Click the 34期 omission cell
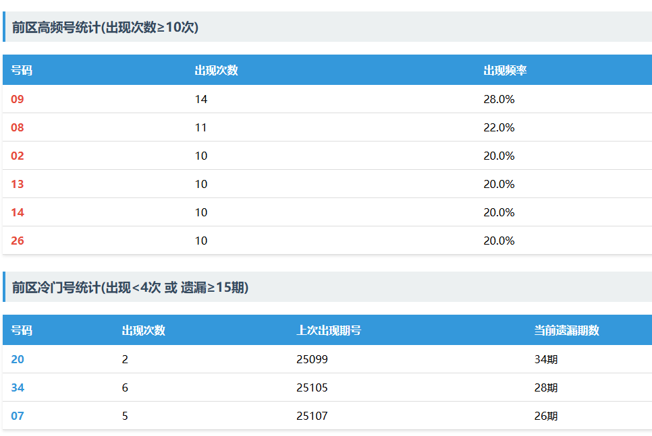This screenshot has width=652, height=436. pos(546,359)
